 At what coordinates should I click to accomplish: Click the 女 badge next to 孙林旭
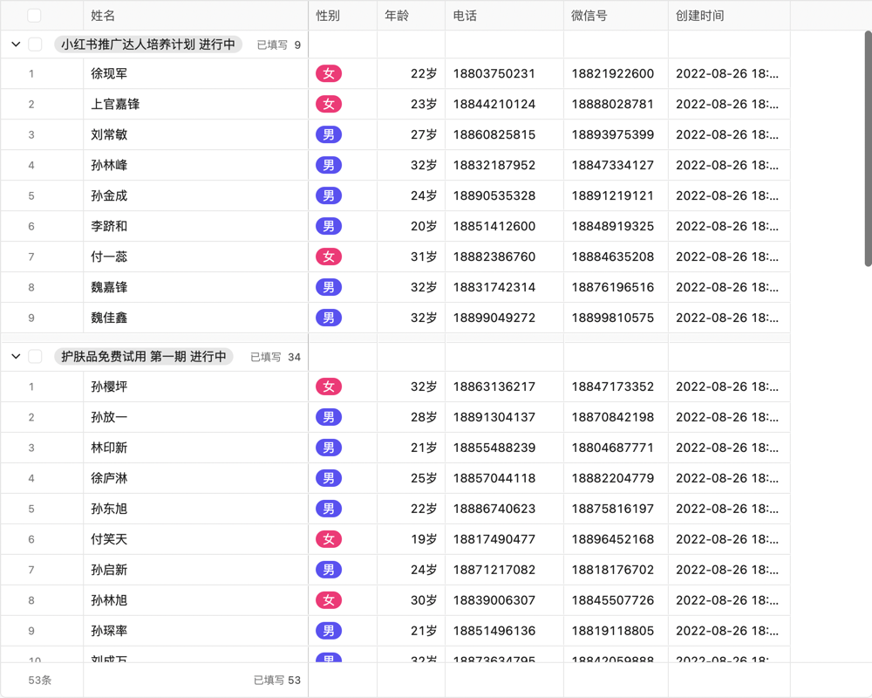click(328, 600)
